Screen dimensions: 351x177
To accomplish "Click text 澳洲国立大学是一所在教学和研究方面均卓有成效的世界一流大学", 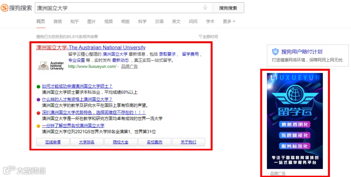I will (x=102, y=118).
